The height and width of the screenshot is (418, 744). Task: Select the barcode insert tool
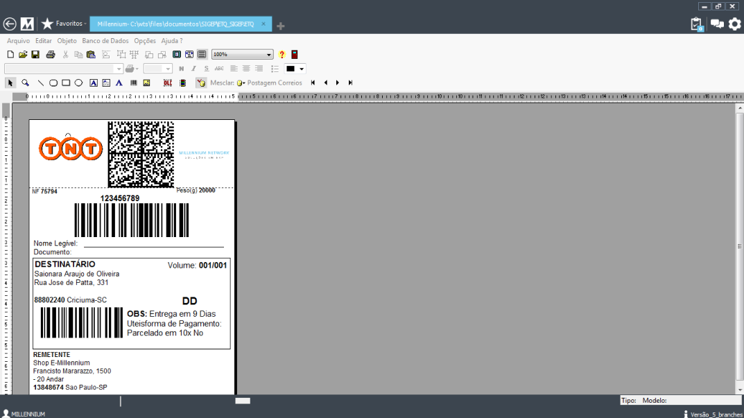134,82
